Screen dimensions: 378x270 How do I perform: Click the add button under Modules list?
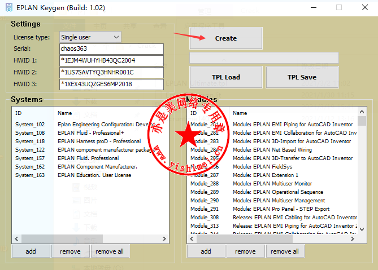pos(206,251)
